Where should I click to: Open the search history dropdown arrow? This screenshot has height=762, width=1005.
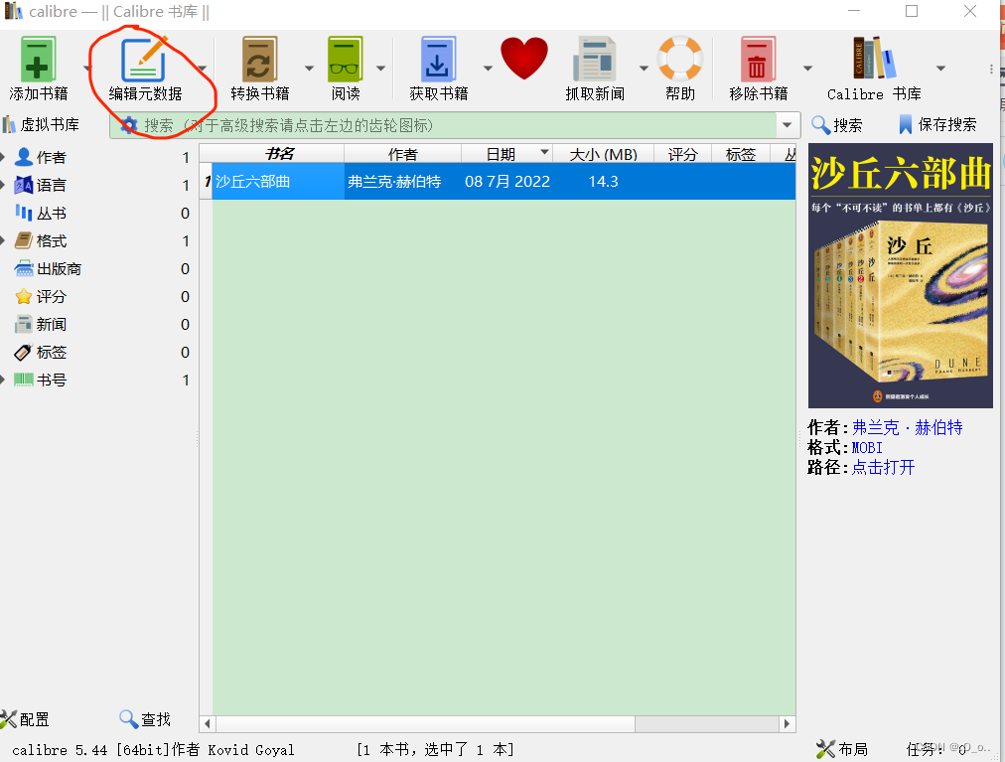[x=788, y=125]
